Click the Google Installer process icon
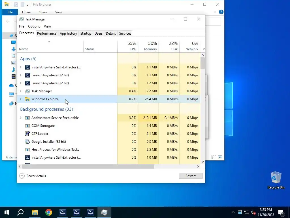Screen dimensions: 290x218 pyautogui.click(x=27, y=142)
